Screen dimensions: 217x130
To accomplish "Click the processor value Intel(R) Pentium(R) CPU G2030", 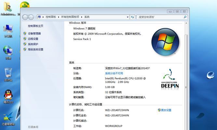I will (125, 80).
